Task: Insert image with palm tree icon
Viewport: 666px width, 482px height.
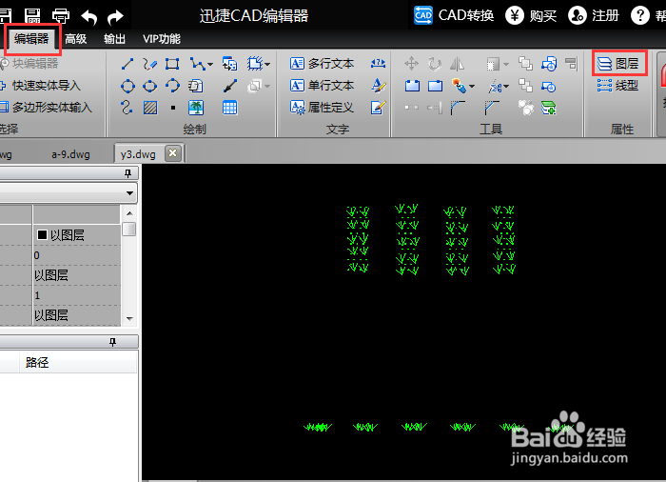Action: tap(196, 108)
